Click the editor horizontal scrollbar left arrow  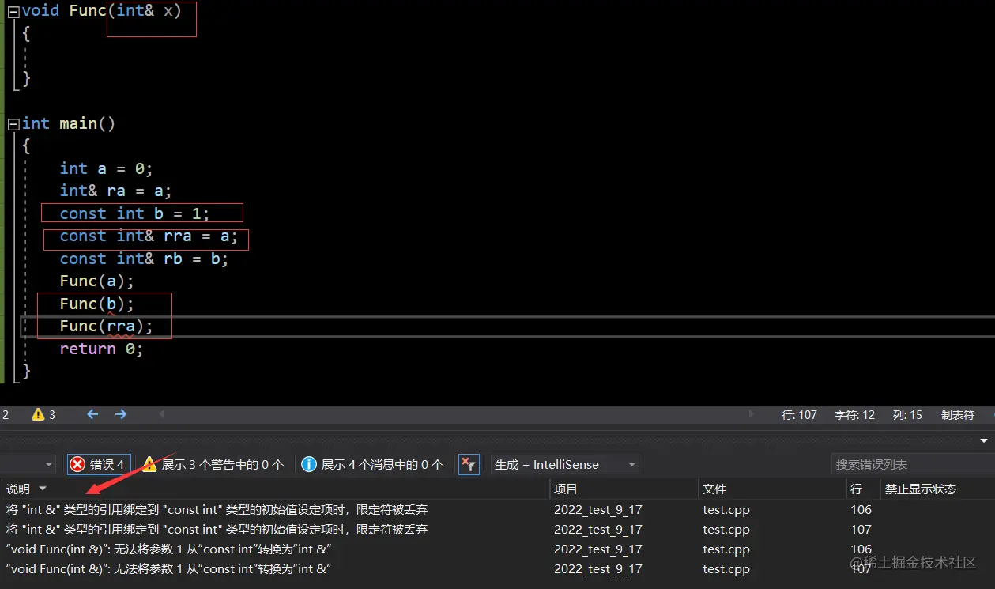tap(163, 414)
